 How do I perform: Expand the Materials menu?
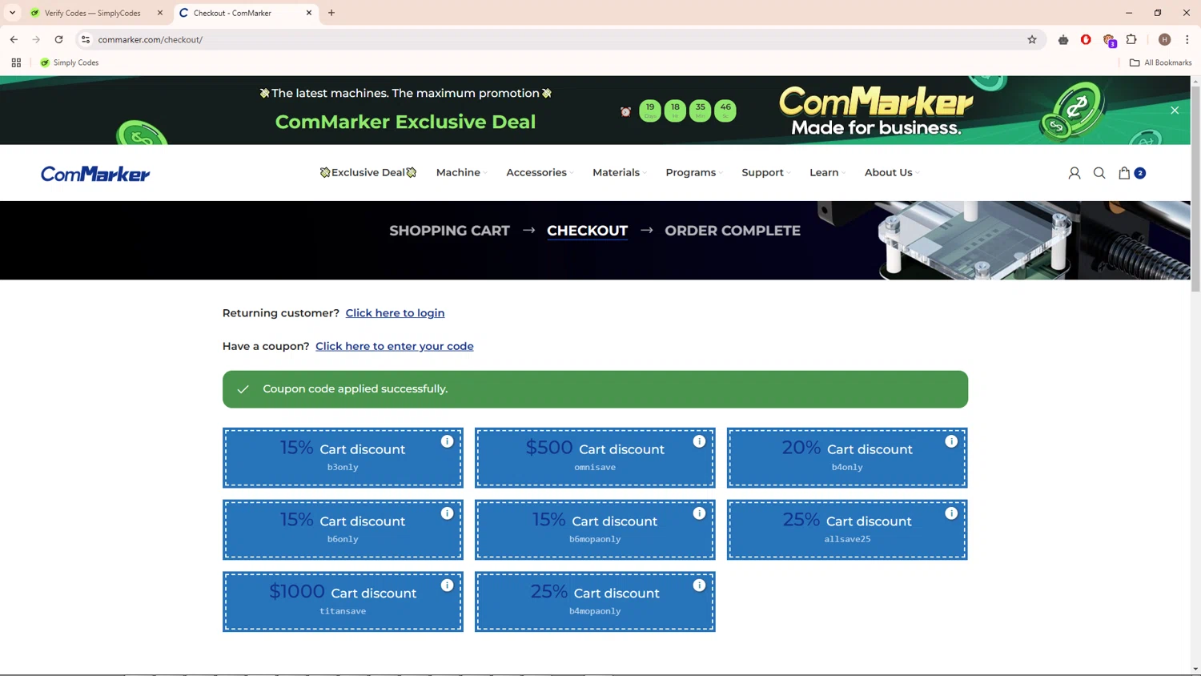620,172
